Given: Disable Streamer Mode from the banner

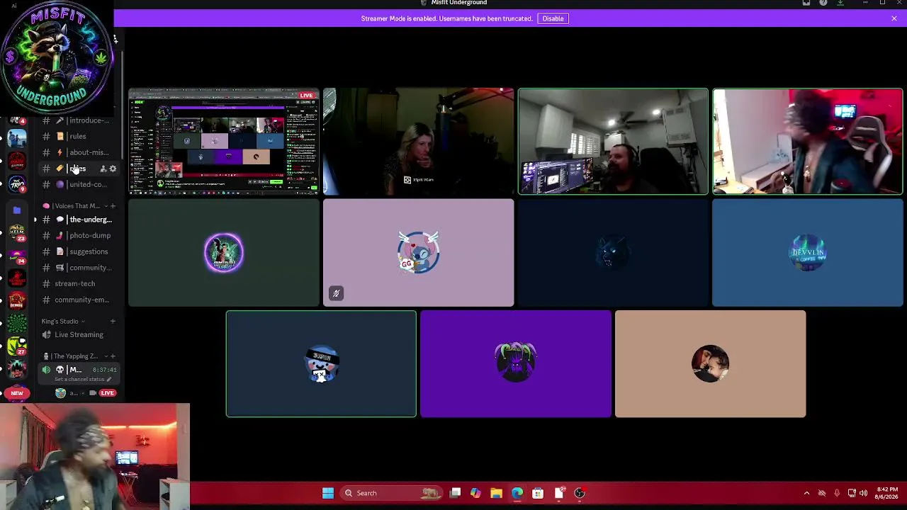Looking at the screenshot, I should click(x=553, y=18).
